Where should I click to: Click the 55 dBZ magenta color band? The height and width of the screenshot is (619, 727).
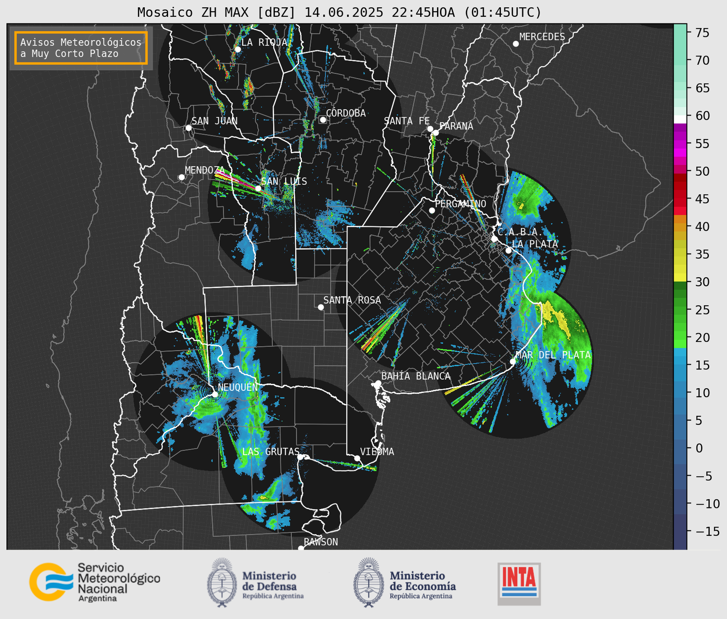(680, 143)
